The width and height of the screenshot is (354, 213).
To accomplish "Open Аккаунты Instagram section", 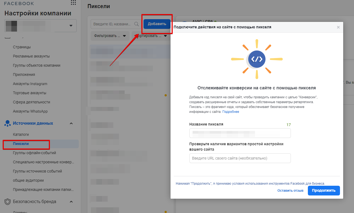I will tap(30, 84).
